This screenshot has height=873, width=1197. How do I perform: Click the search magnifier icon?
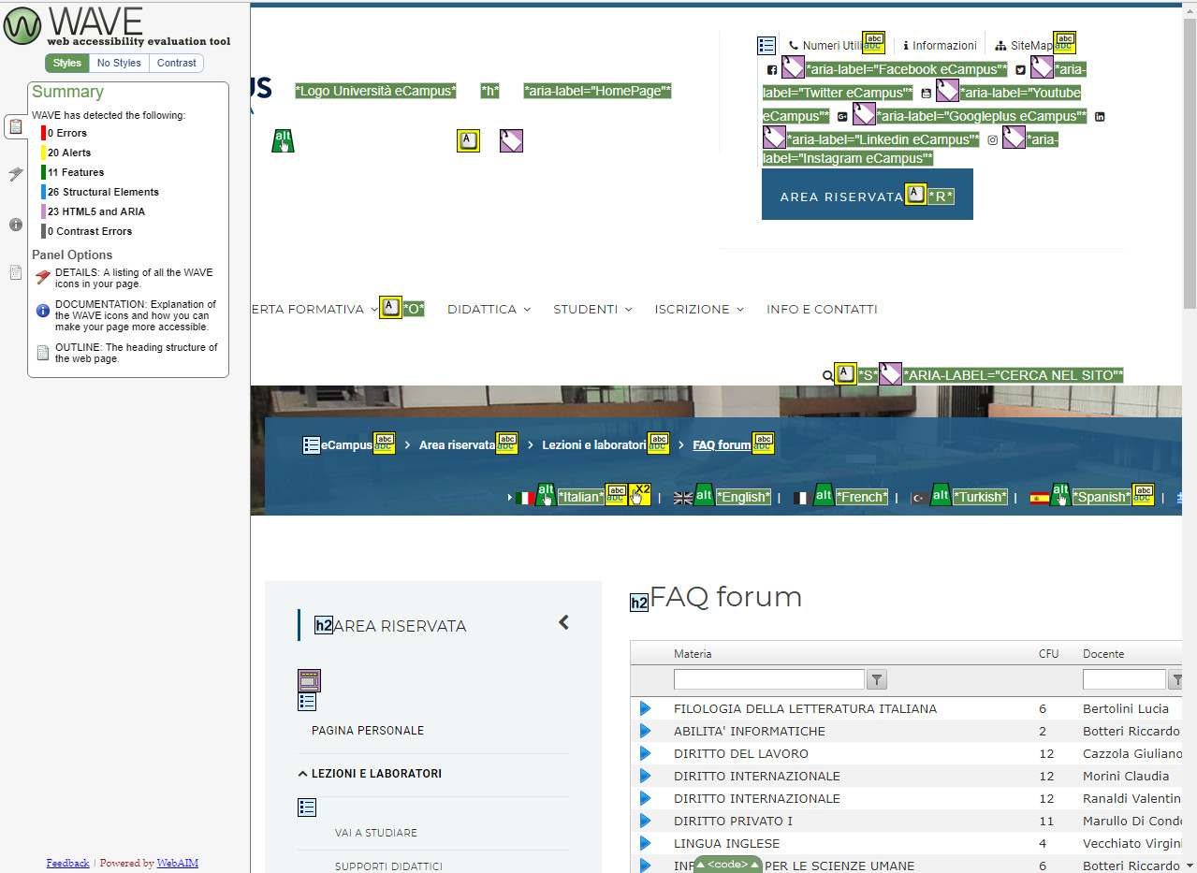(827, 375)
